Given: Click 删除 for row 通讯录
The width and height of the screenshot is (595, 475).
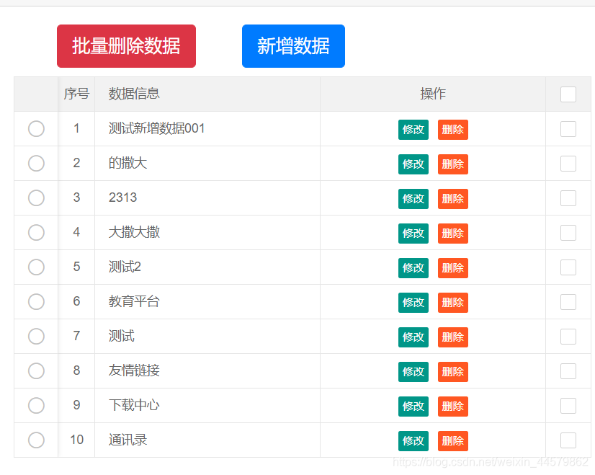Looking at the screenshot, I should pyautogui.click(x=452, y=441).
